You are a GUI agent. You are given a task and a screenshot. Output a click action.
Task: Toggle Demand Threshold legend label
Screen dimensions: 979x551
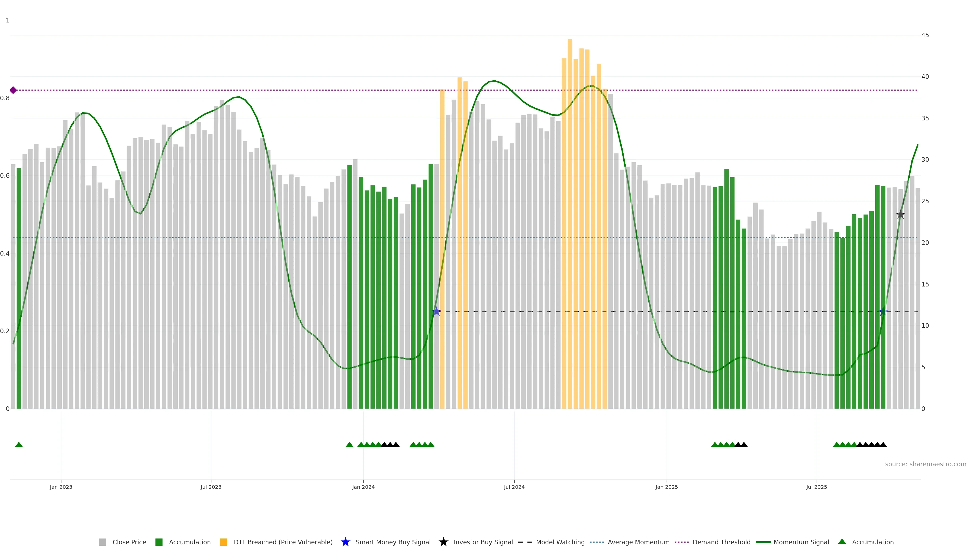[x=721, y=542]
